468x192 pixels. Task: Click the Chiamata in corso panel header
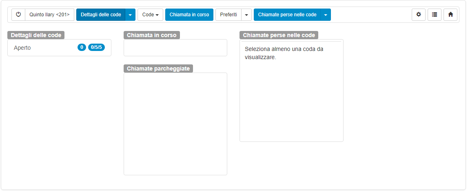click(152, 35)
